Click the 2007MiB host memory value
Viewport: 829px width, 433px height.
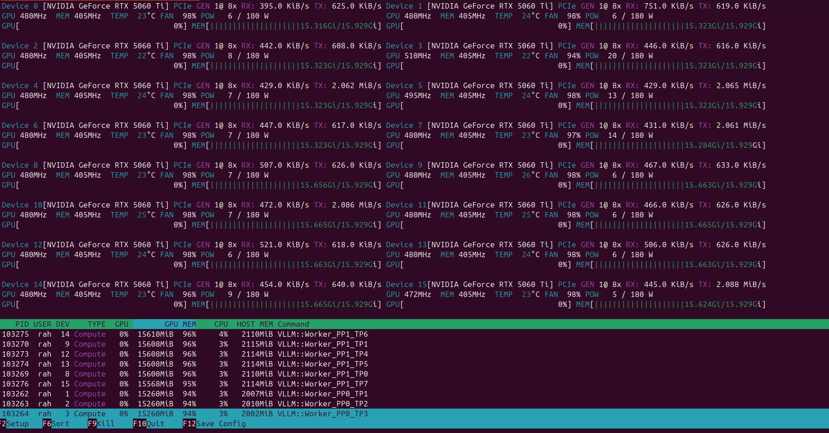[x=257, y=394]
